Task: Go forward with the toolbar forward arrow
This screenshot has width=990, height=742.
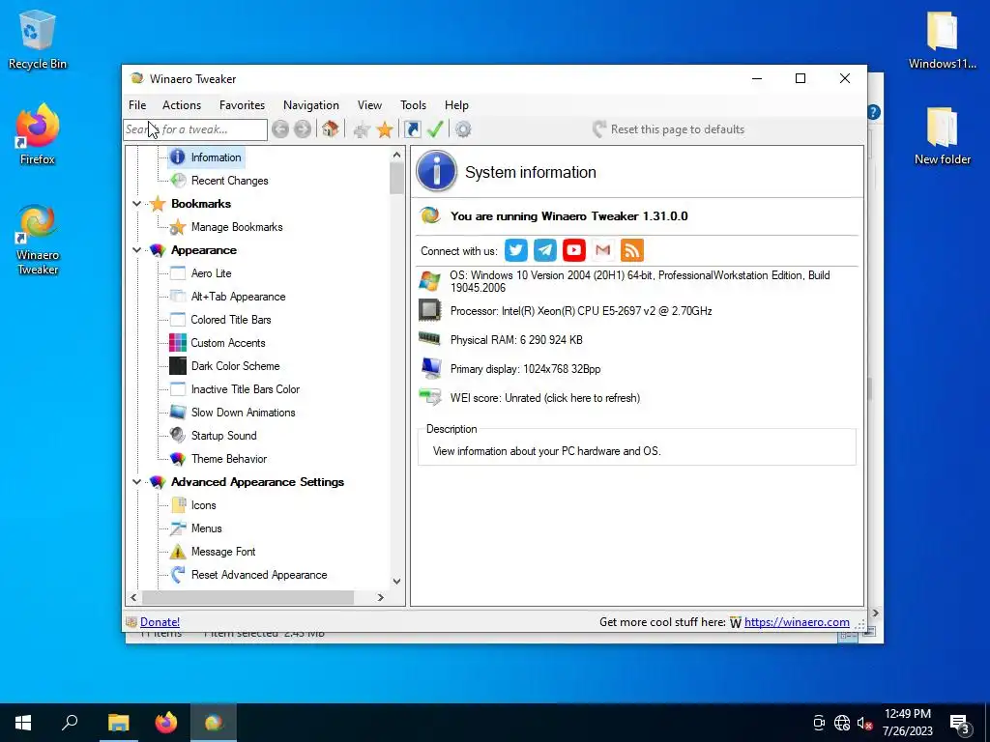Action: [303, 129]
